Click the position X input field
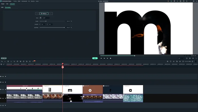 tap(43, 24)
